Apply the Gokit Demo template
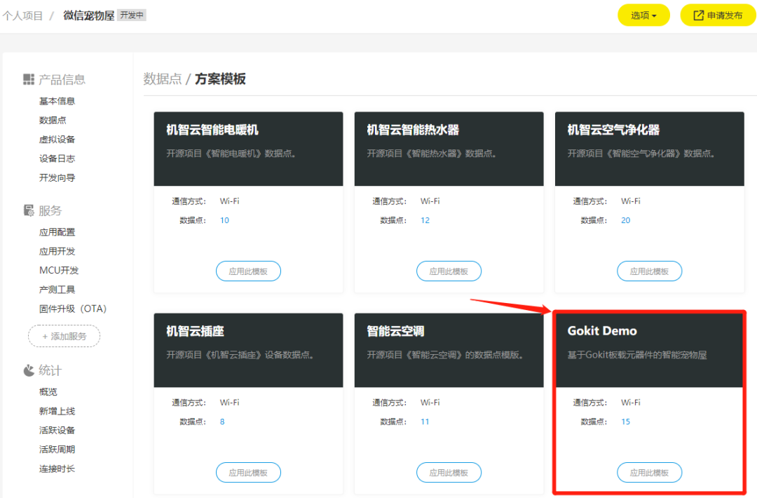The width and height of the screenshot is (757, 498). tap(649, 472)
